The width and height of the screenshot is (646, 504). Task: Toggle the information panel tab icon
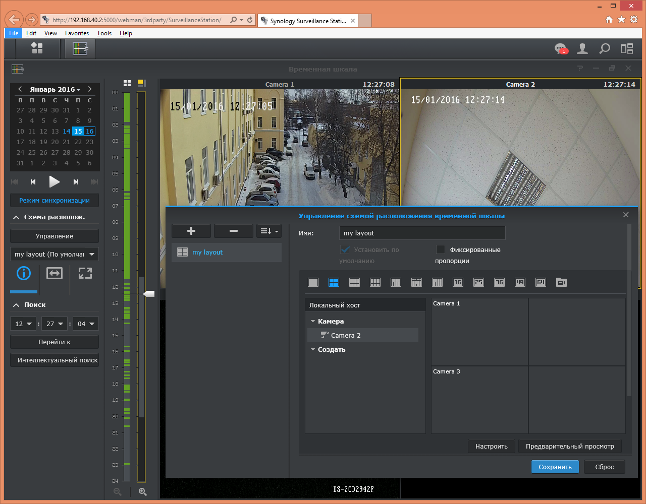pos(24,273)
